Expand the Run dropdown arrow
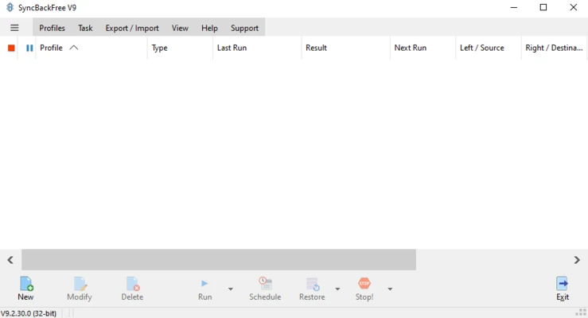Viewport: 588px width, 318px height. click(x=231, y=289)
